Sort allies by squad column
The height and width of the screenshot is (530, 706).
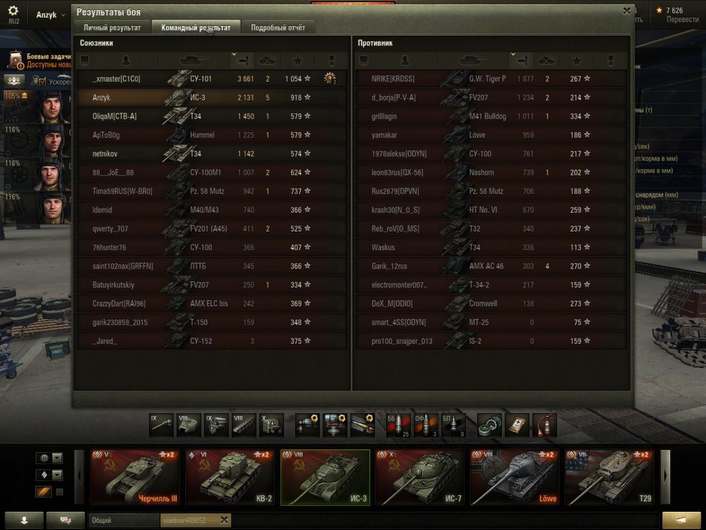click(84, 60)
